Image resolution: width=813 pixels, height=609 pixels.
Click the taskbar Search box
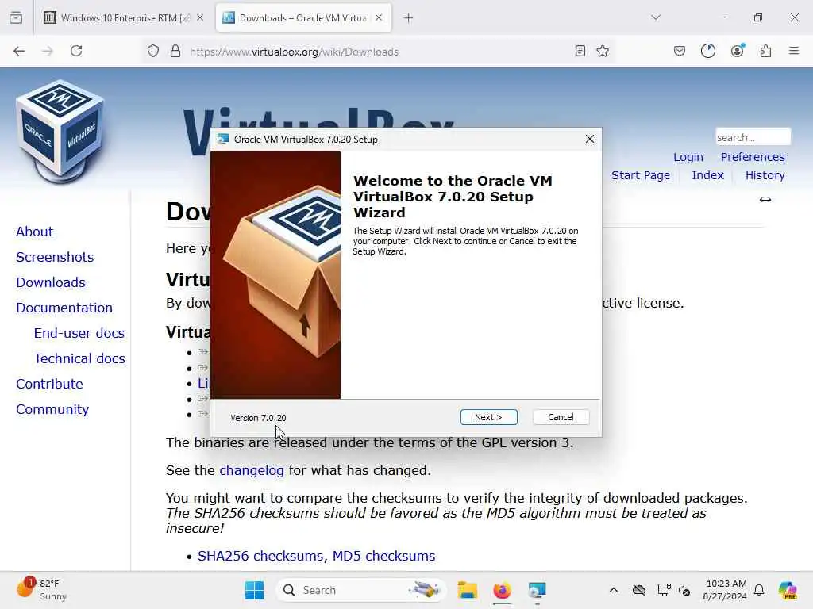362,590
